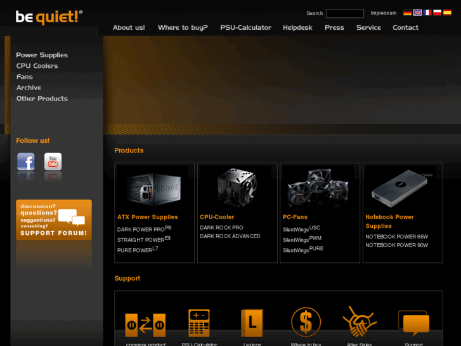
Task: Open the Archive sidebar link
Action: click(x=29, y=88)
